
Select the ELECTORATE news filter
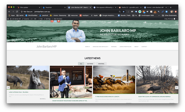point(90,64)
